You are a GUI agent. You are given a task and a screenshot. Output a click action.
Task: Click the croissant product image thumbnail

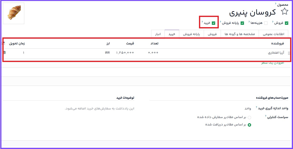point(14,14)
